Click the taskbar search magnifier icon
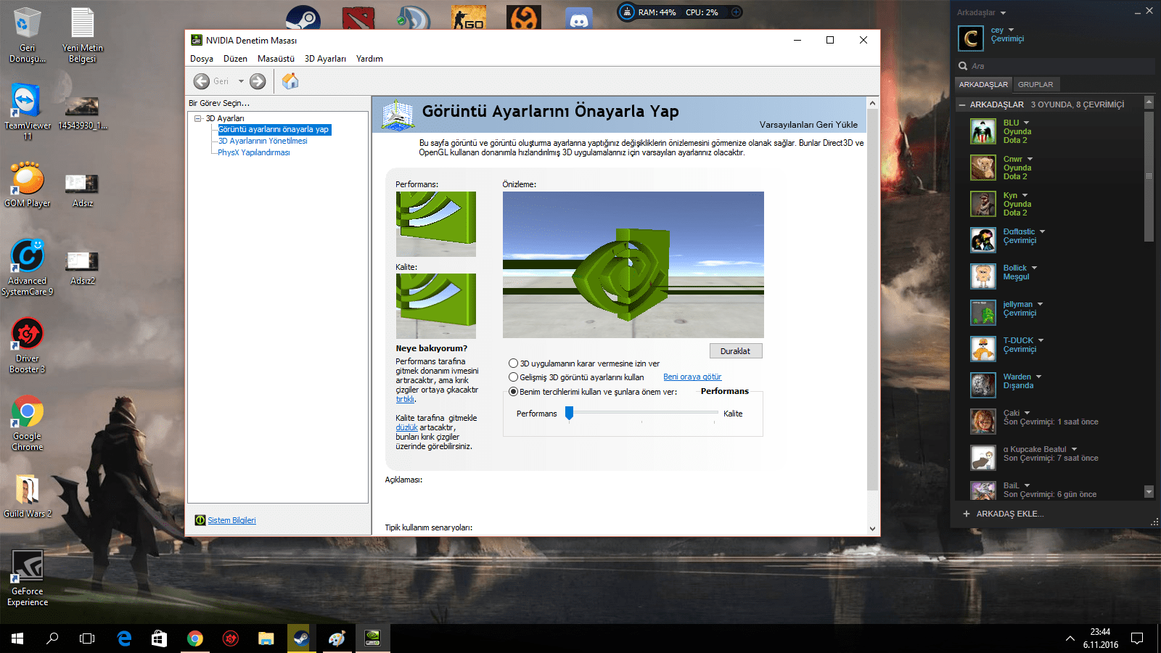1161x653 pixels. pyautogui.click(x=52, y=638)
